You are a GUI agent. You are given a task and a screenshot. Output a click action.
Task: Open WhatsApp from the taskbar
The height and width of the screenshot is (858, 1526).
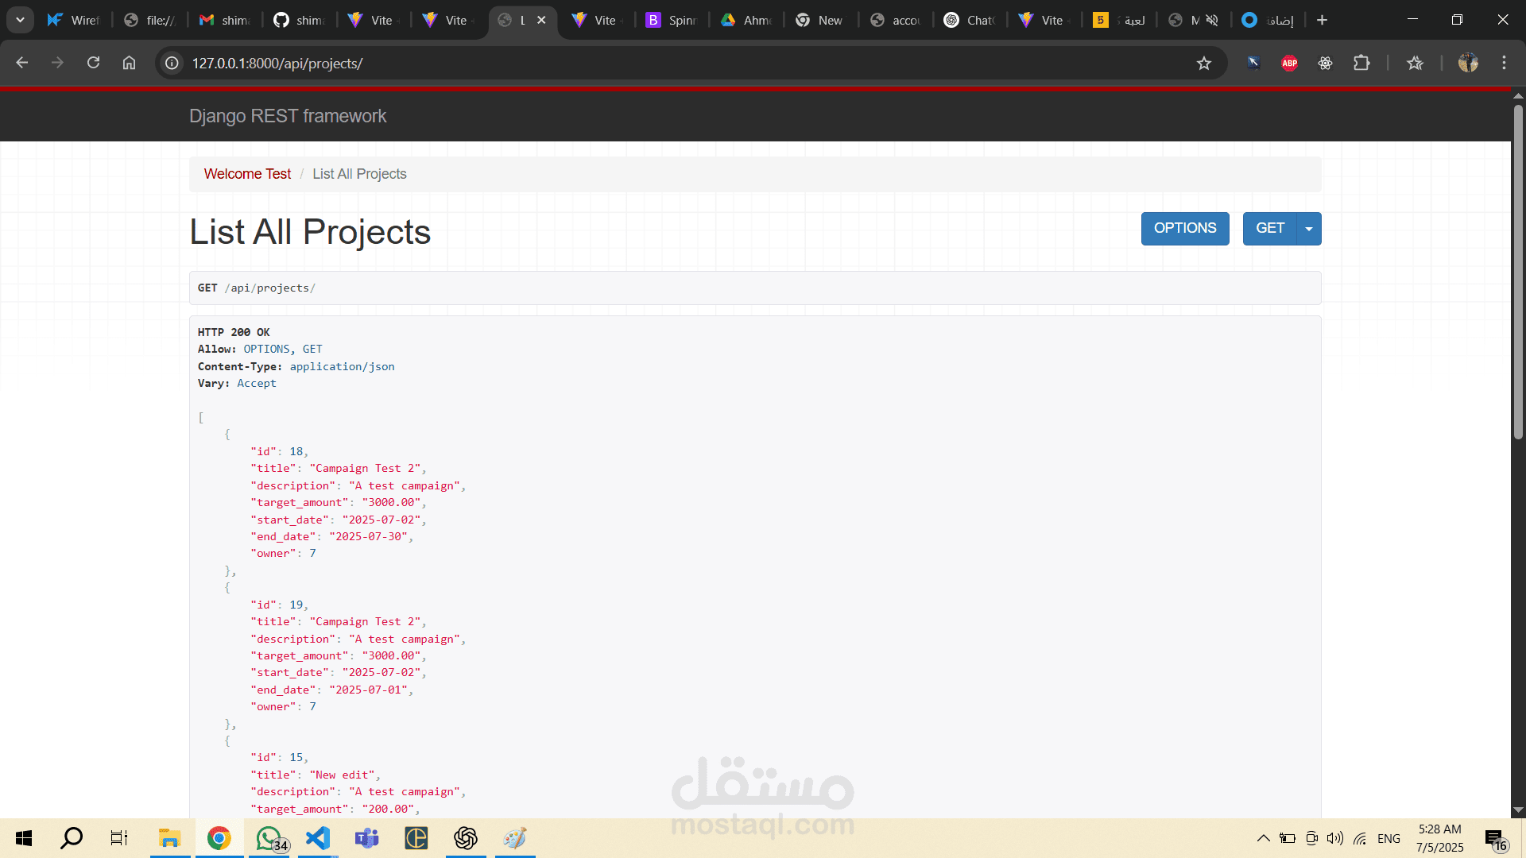269,838
